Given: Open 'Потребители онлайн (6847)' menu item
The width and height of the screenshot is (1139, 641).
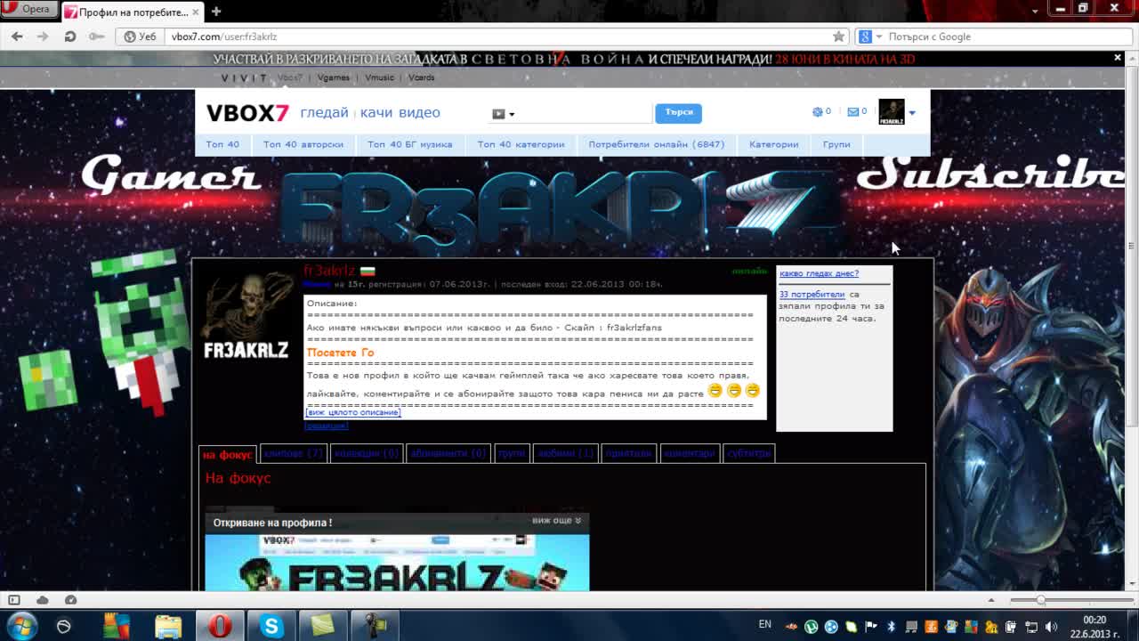Looking at the screenshot, I should coord(657,144).
